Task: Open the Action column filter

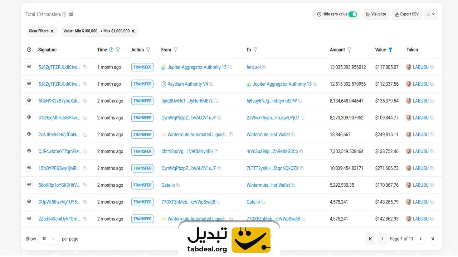Action: point(148,50)
